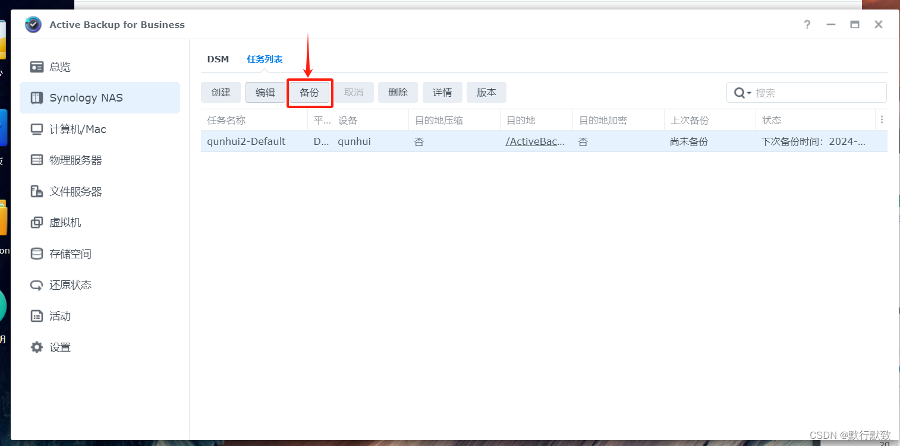Sort by 目的地压缩 column header

(x=454, y=120)
